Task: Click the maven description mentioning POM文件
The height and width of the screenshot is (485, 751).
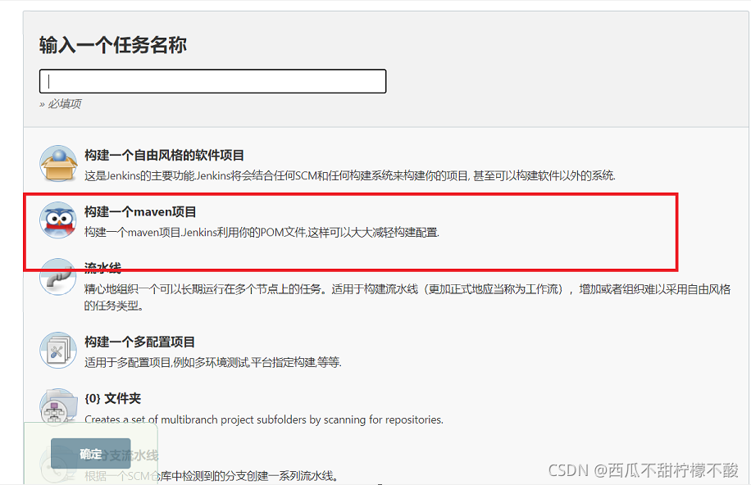Action: pos(262,232)
